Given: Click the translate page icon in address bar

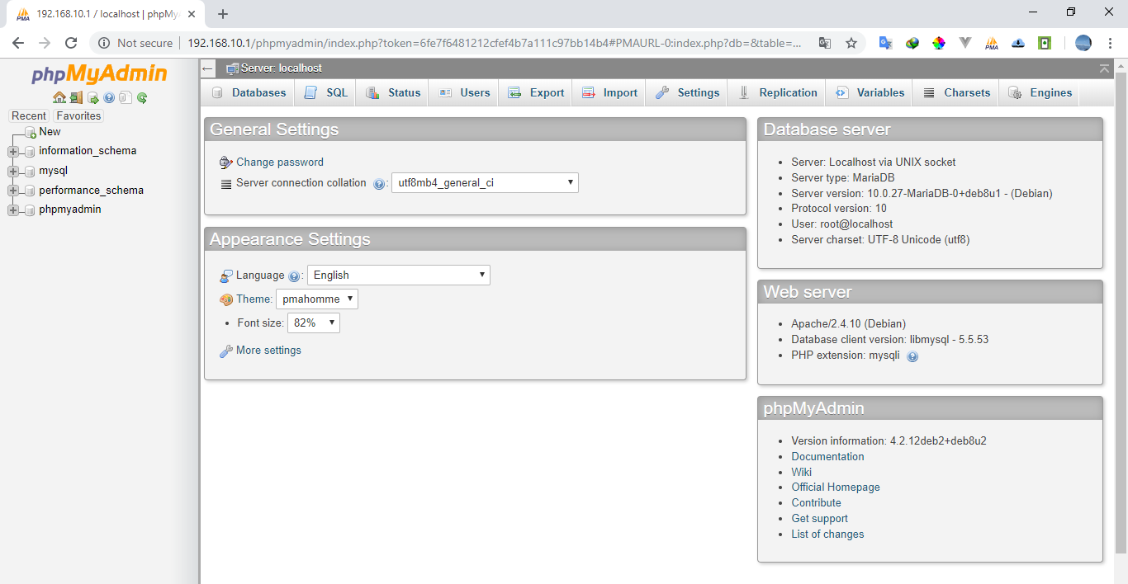Looking at the screenshot, I should [x=824, y=43].
